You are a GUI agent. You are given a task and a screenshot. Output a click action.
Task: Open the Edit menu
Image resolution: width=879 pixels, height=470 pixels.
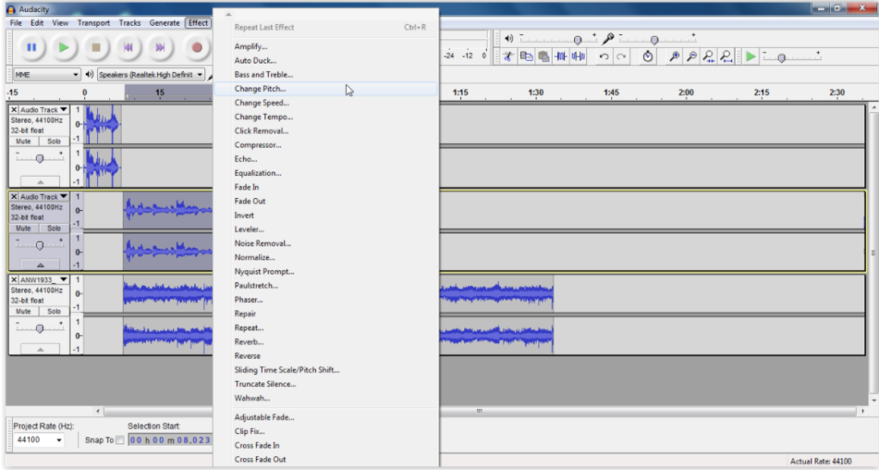(37, 23)
